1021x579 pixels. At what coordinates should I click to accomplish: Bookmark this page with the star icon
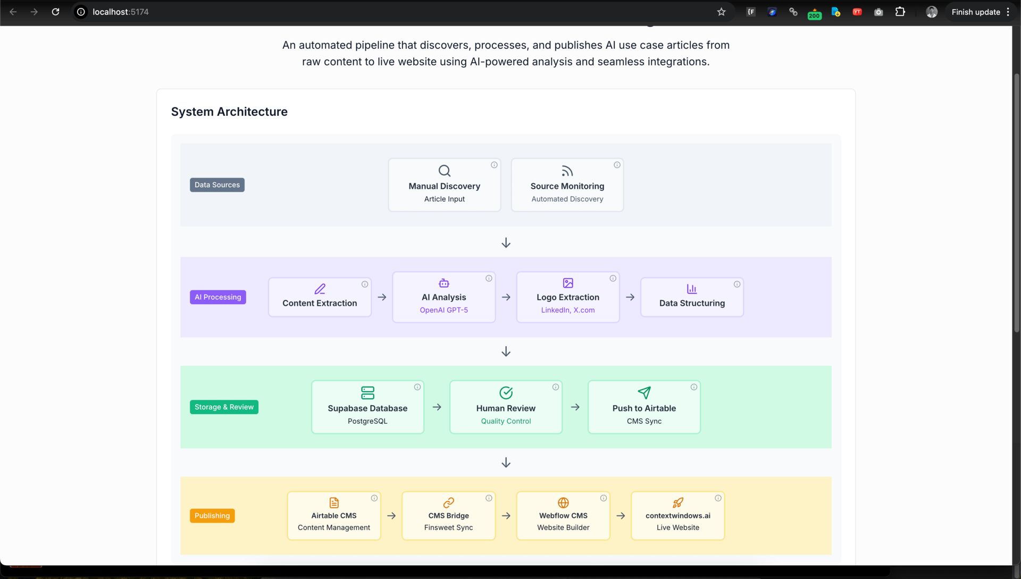(721, 12)
